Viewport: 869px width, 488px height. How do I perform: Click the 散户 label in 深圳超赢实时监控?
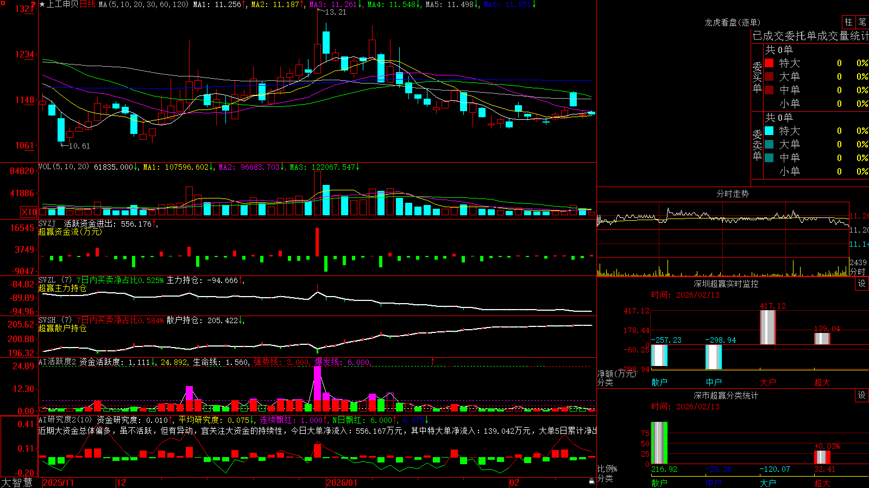tap(659, 382)
